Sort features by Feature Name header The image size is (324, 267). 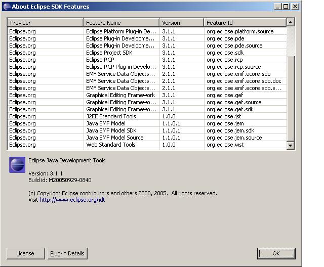point(121,23)
